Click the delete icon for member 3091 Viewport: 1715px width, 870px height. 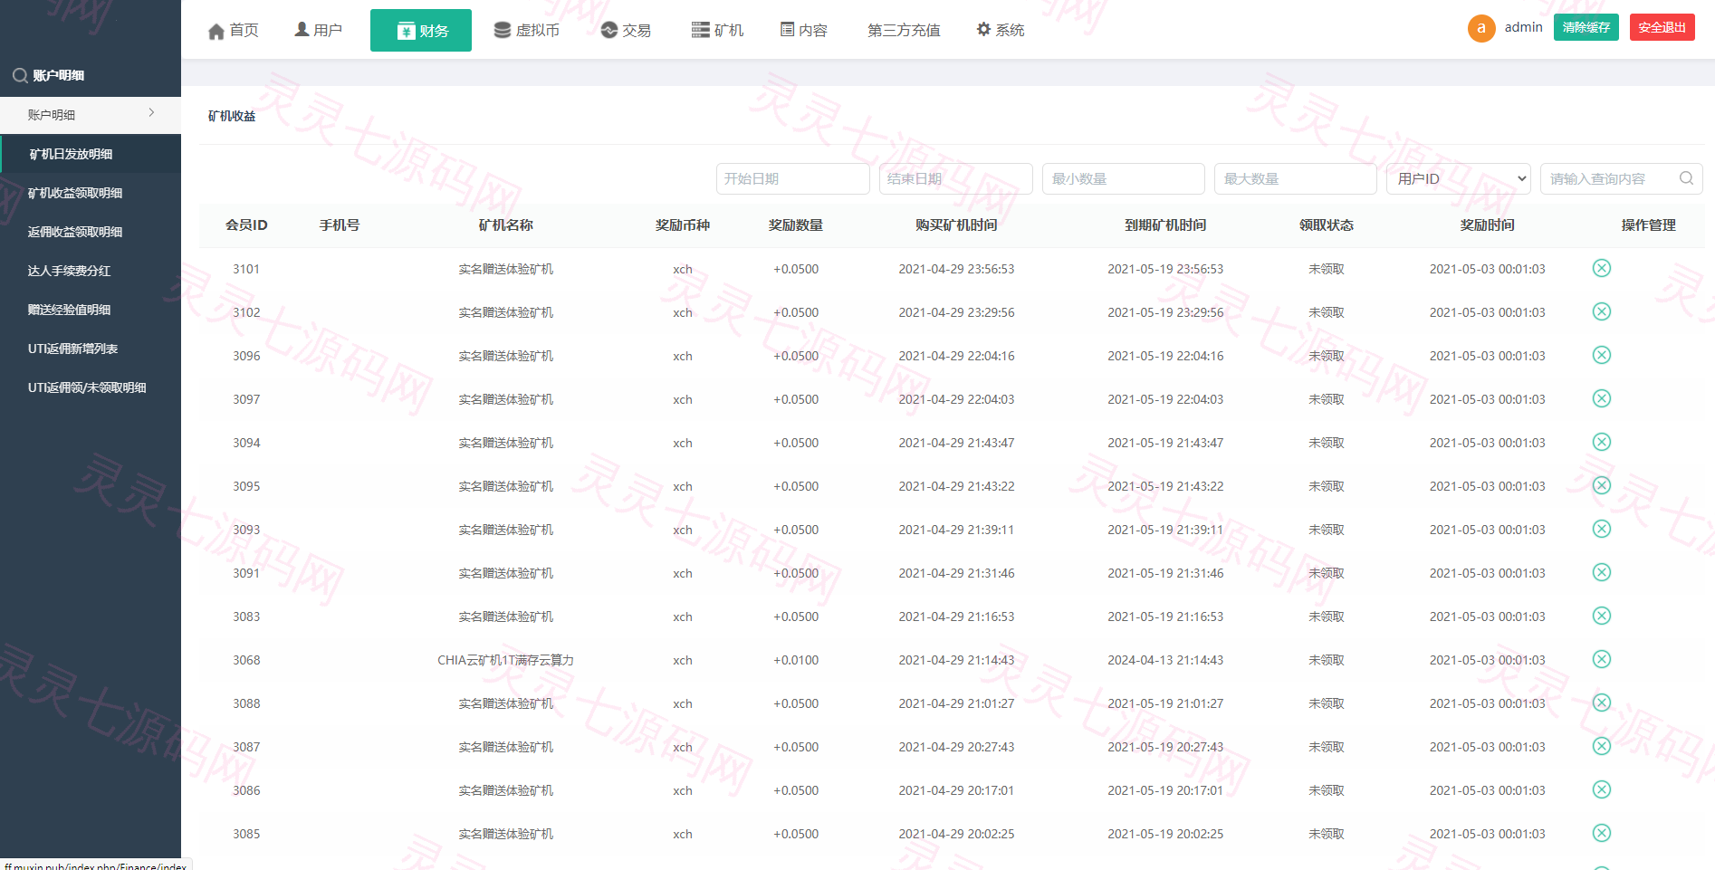(x=1601, y=572)
